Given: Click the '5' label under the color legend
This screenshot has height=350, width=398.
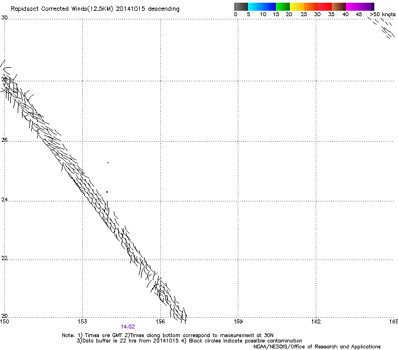Looking at the screenshot, I should pos(248,14).
